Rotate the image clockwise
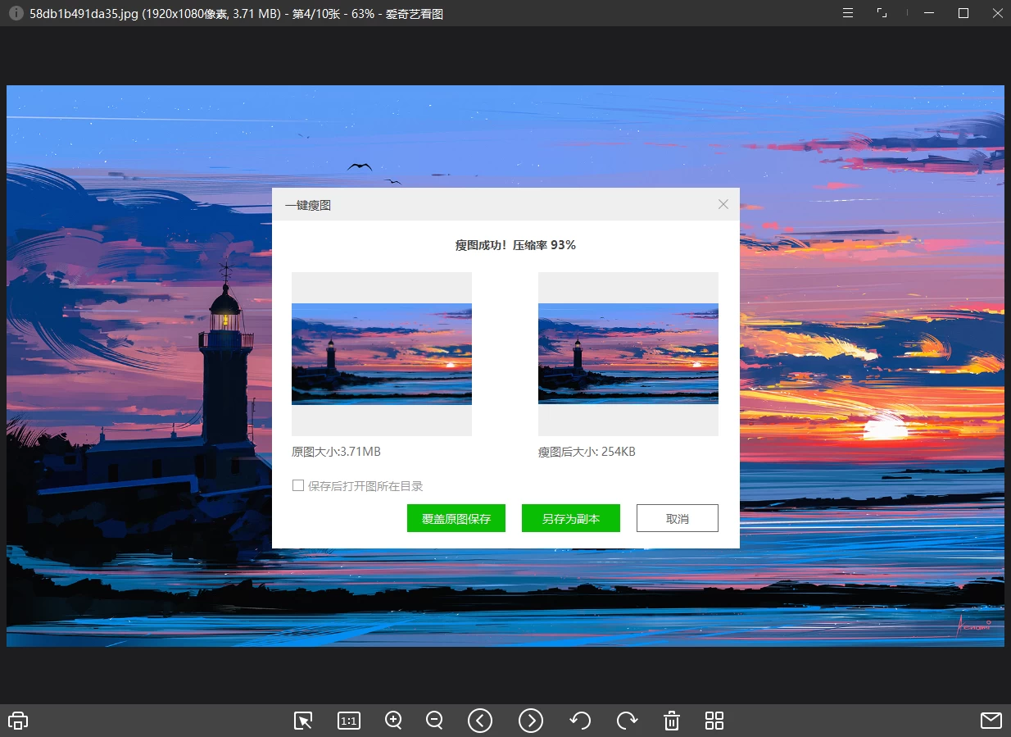1011x737 pixels. tap(627, 720)
